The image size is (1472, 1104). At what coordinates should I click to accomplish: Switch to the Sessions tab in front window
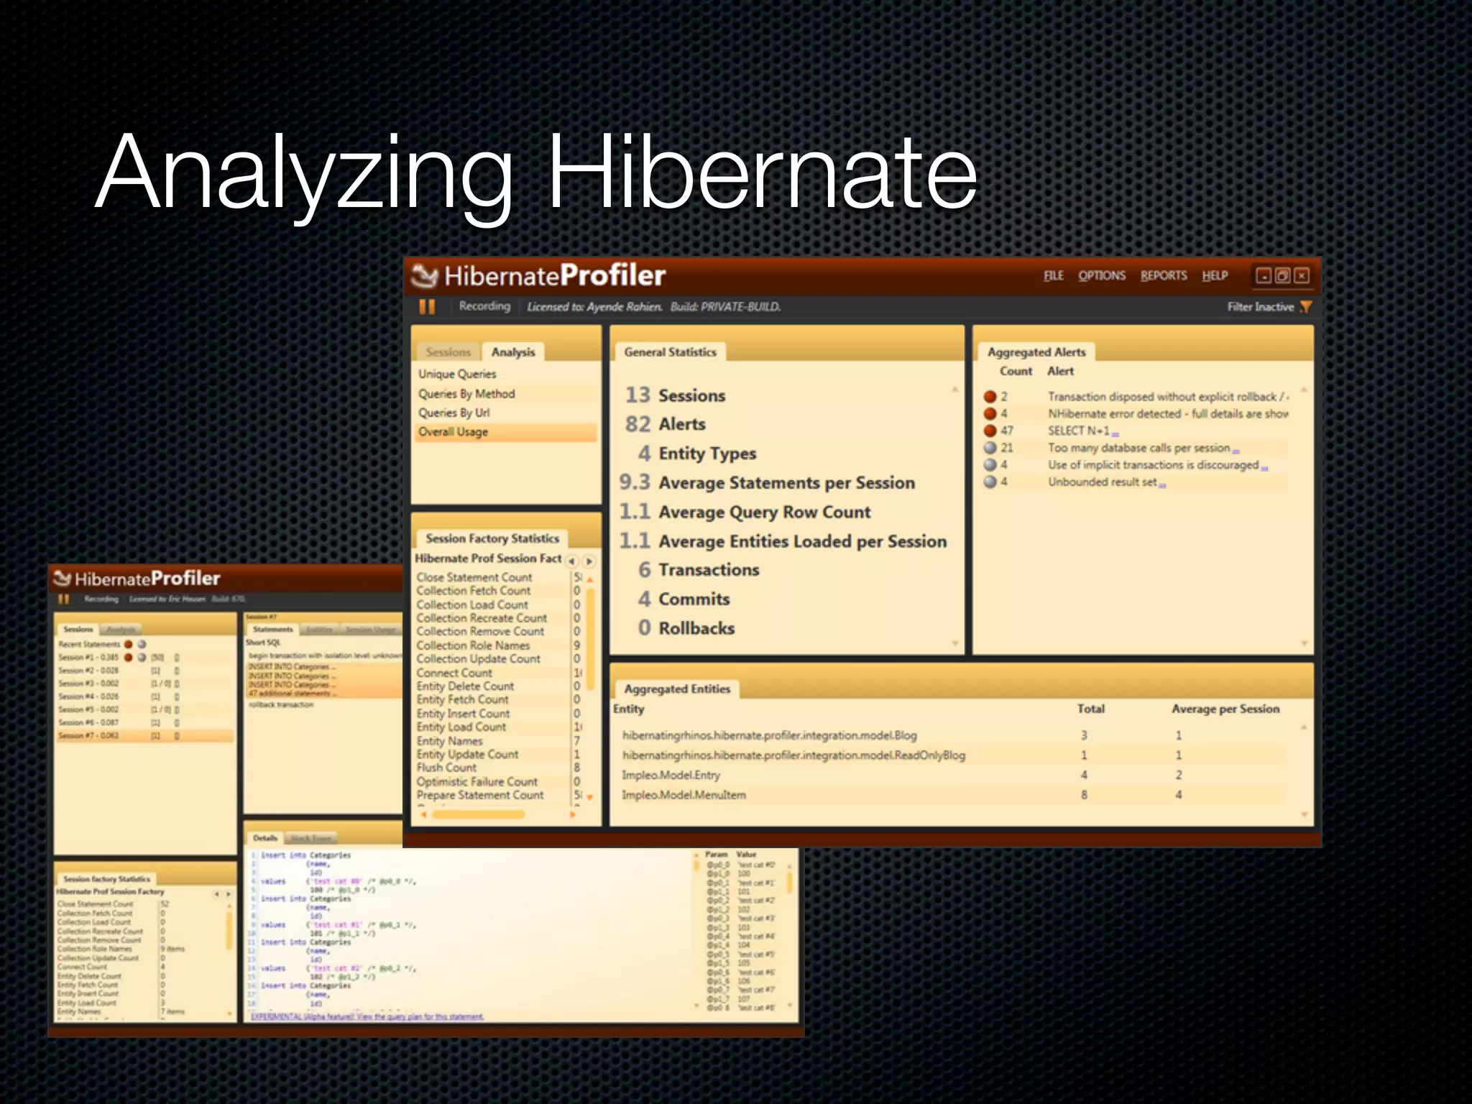[448, 352]
